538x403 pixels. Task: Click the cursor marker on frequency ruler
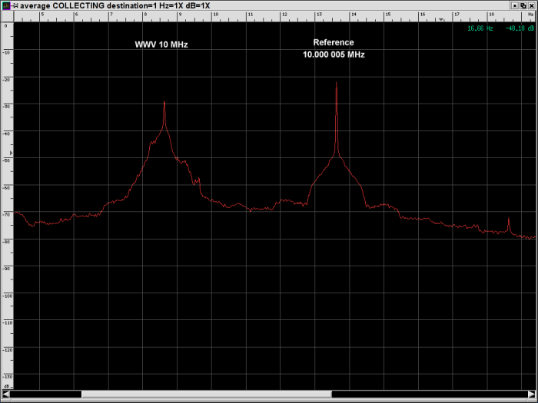click(441, 19)
